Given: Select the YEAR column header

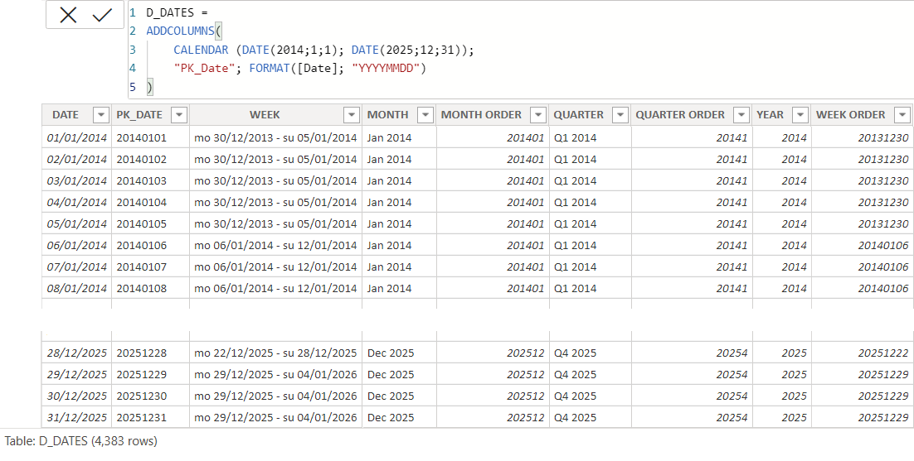Looking at the screenshot, I should (770, 115).
